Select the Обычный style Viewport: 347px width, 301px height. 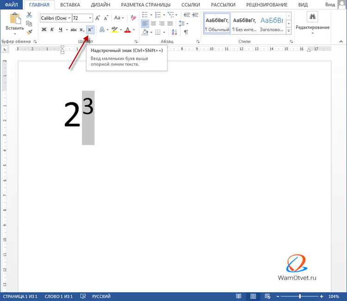click(217, 24)
